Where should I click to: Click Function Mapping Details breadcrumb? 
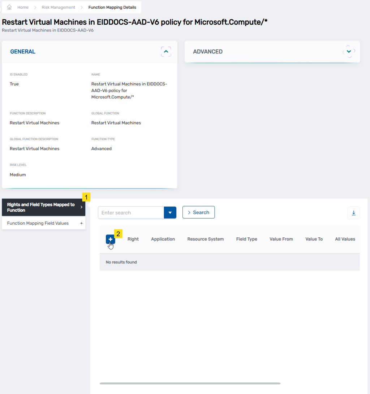[112, 7]
